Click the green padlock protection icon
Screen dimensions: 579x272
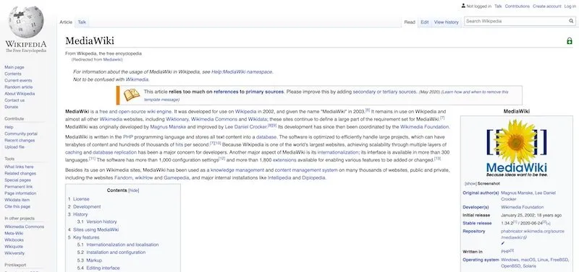570,41
